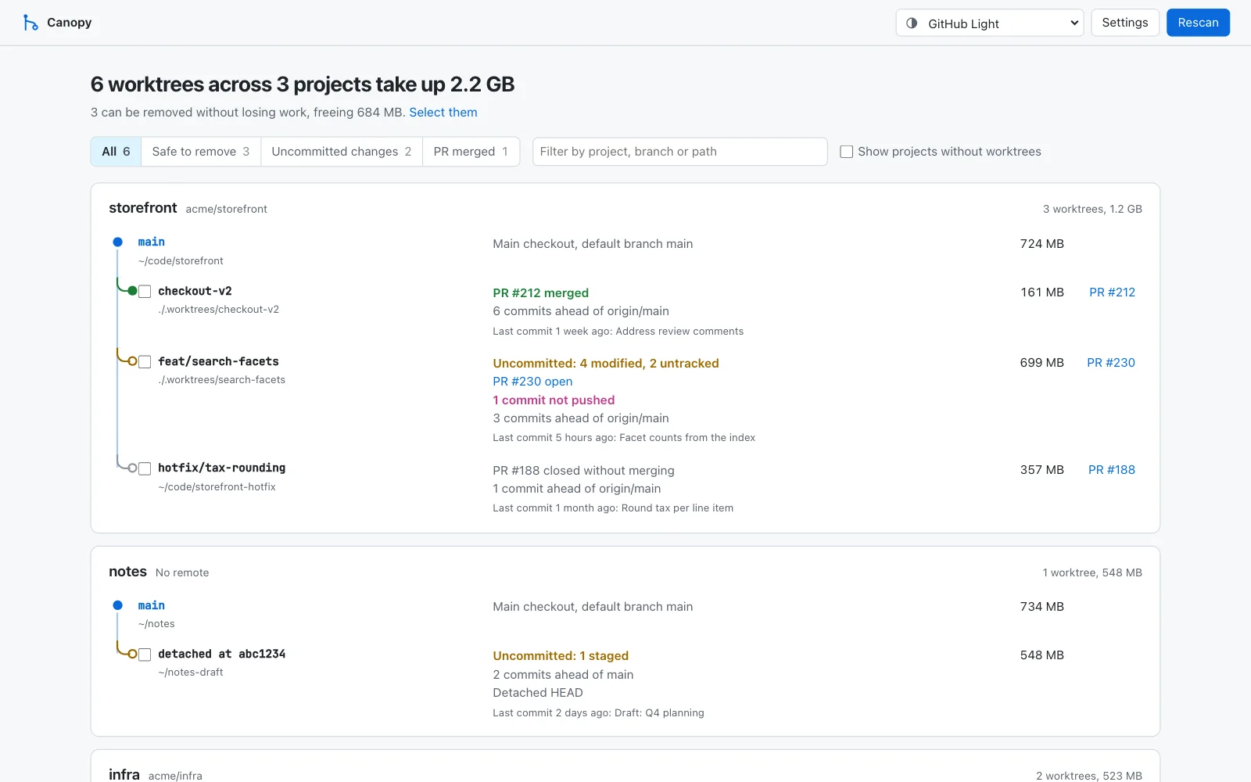Image resolution: width=1251 pixels, height=782 pixels.
Task: Click the half-circle theme contrast icon
Action: click(912, 23)
